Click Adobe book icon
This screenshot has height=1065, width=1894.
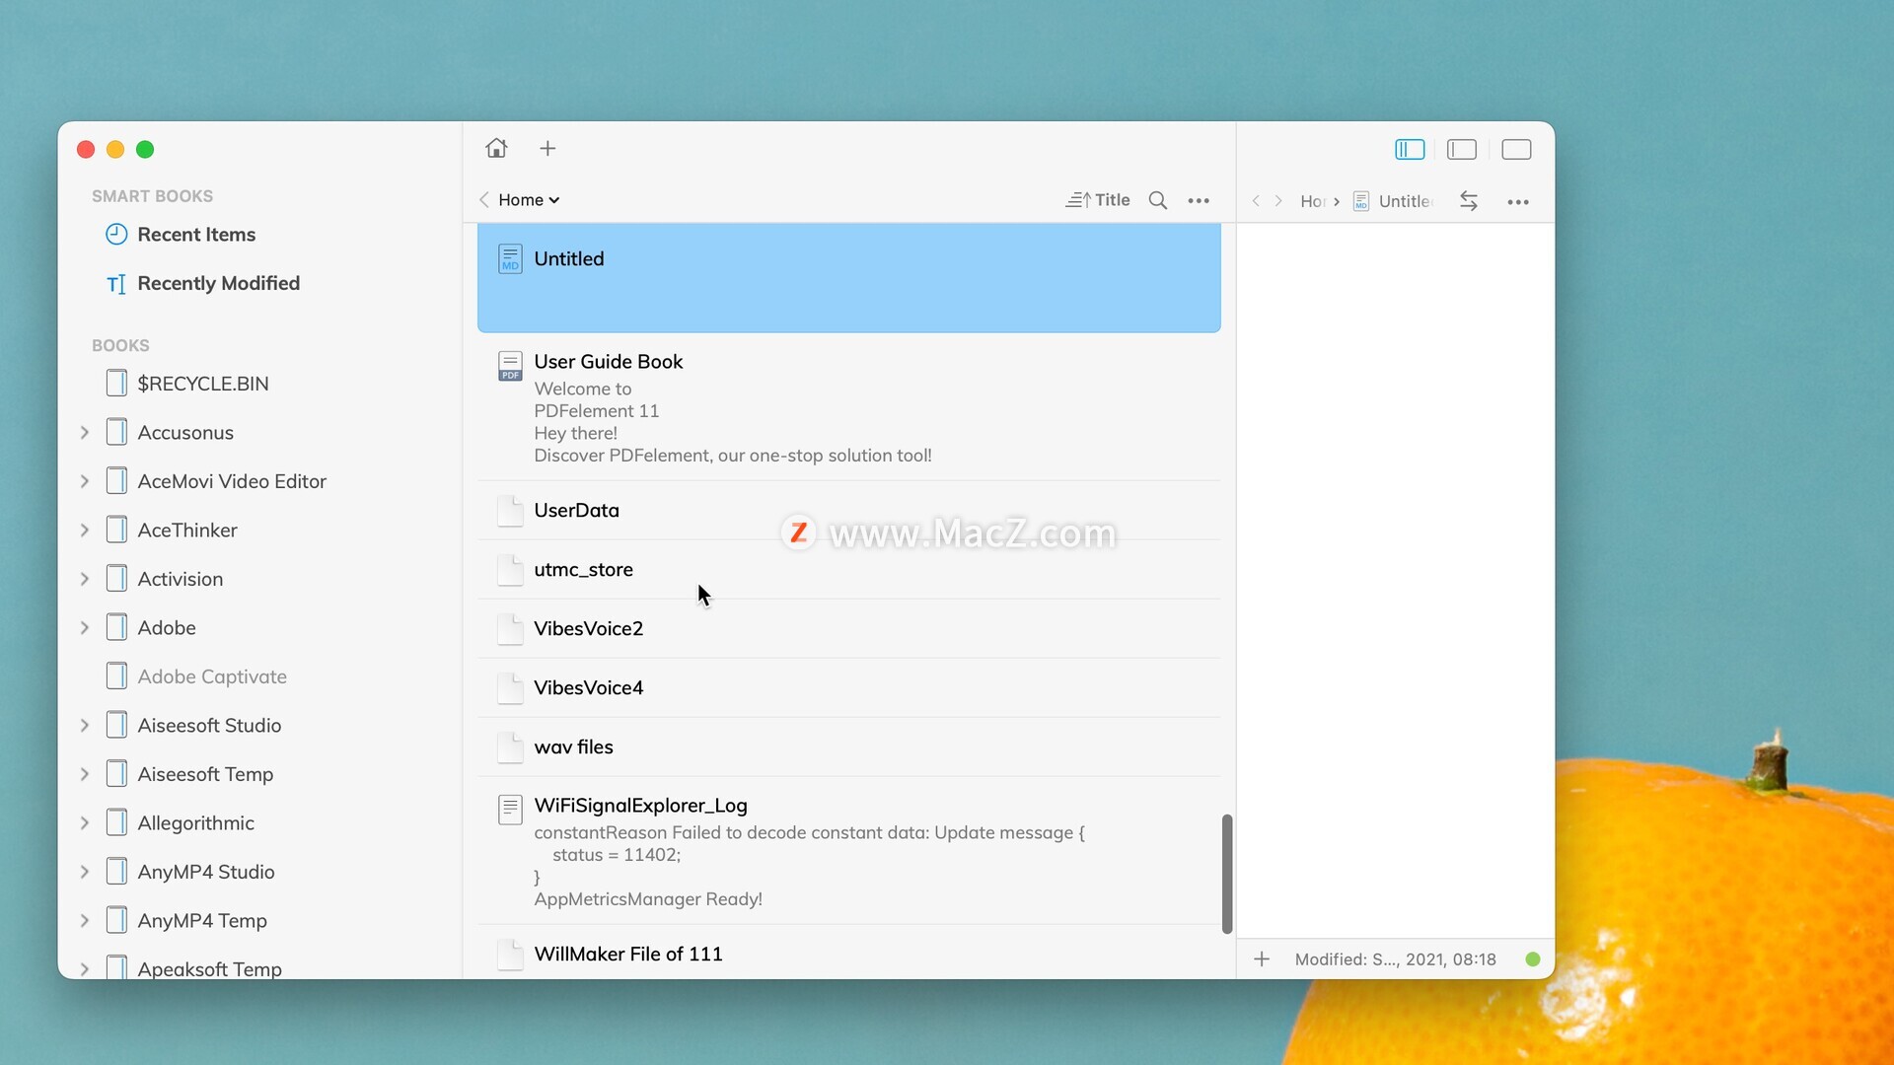tap(116, 627)
